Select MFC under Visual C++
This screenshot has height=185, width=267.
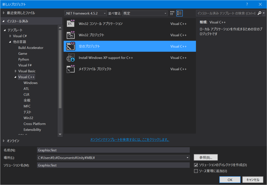pos(27,106)
